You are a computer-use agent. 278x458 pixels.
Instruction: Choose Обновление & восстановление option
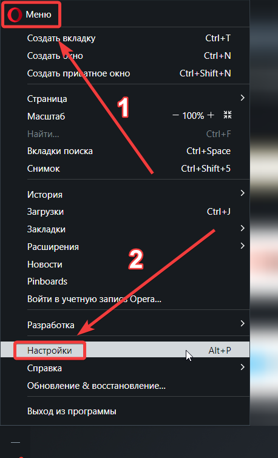(x=125, y=386)
